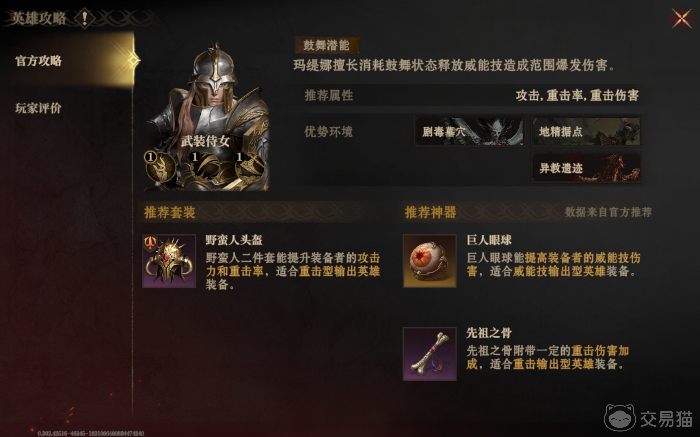Open the 野蛮人头盔 helmet set icon

169,261
